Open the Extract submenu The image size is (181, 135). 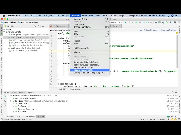pos(90,41)
